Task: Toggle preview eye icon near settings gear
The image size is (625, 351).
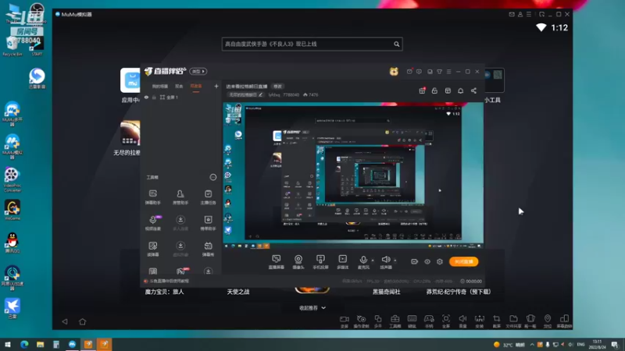Action: (x=427, y=262)
